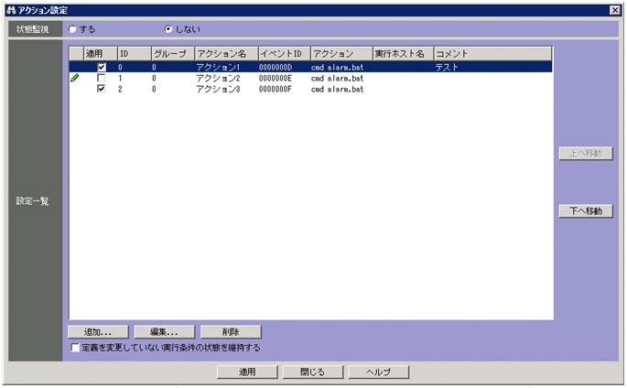Click the 上へ移動 button

click(x=586, y=154)
